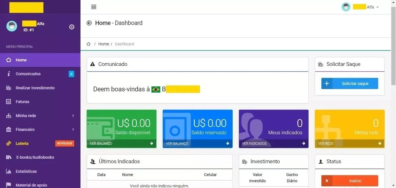Click the Celular column header
This screenshot has height=188, width=396.
click(210, 175)
